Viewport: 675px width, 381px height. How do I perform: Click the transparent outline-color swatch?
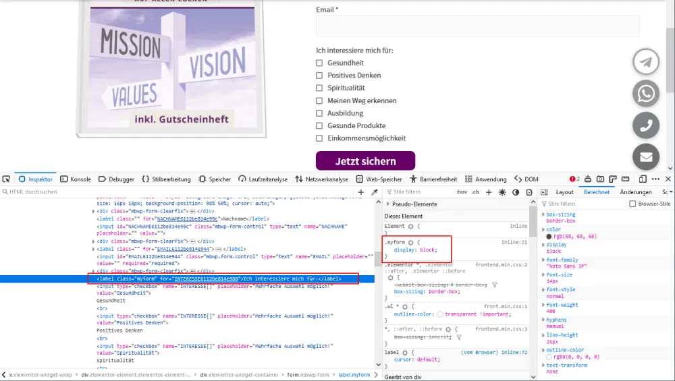point(440,314)
